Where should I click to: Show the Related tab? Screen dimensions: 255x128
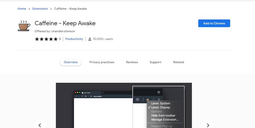[x=178, y=62]
